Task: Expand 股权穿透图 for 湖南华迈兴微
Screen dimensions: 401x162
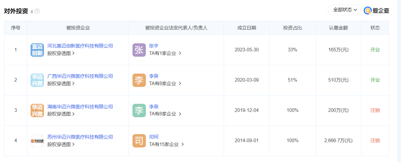Action: point(61,114)
